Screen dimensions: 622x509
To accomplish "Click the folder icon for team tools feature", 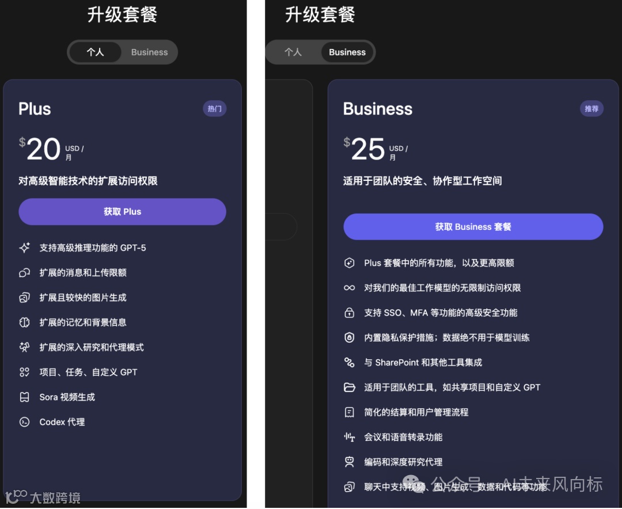I will click(x=350, y=387).
